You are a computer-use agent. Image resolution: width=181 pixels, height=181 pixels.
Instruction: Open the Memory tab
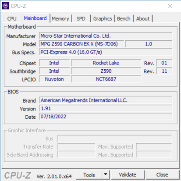[60, 19]
